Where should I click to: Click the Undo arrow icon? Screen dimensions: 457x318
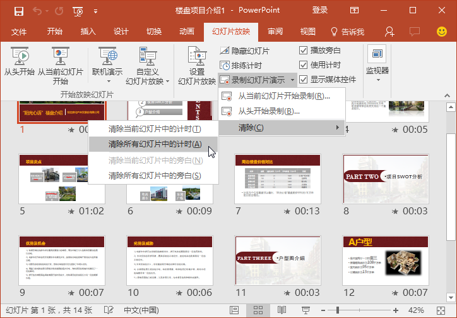pyautogui.click(x=37, y=11)
